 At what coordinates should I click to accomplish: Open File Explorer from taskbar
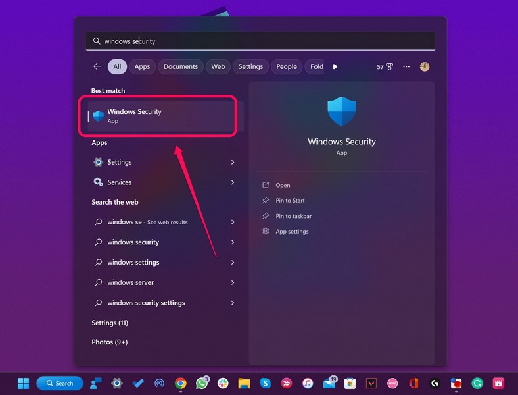pos(244,383)
